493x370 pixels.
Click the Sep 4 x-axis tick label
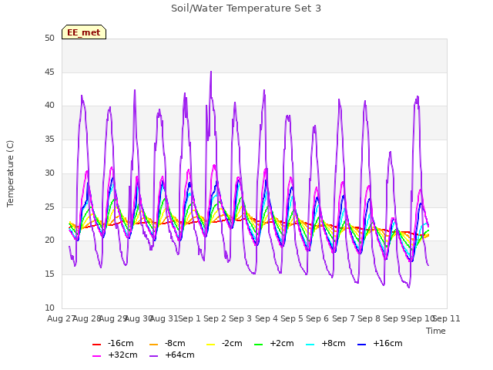tap(267, 318)
